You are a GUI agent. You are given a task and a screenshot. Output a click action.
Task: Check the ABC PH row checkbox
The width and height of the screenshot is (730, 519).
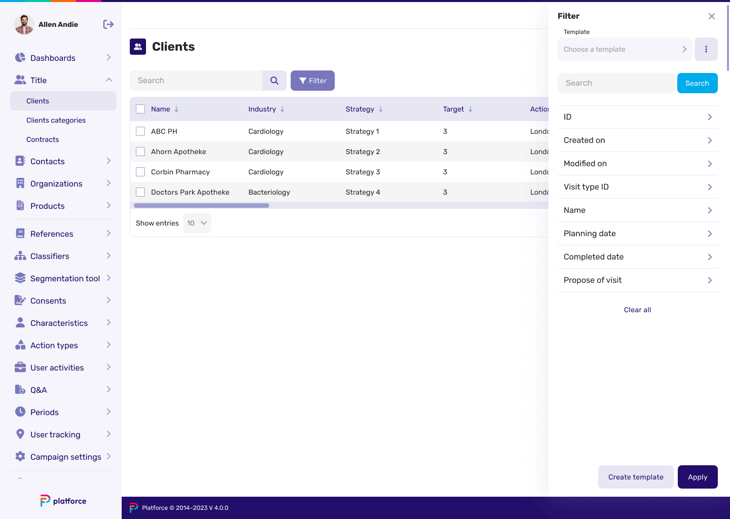pos(140,131)
